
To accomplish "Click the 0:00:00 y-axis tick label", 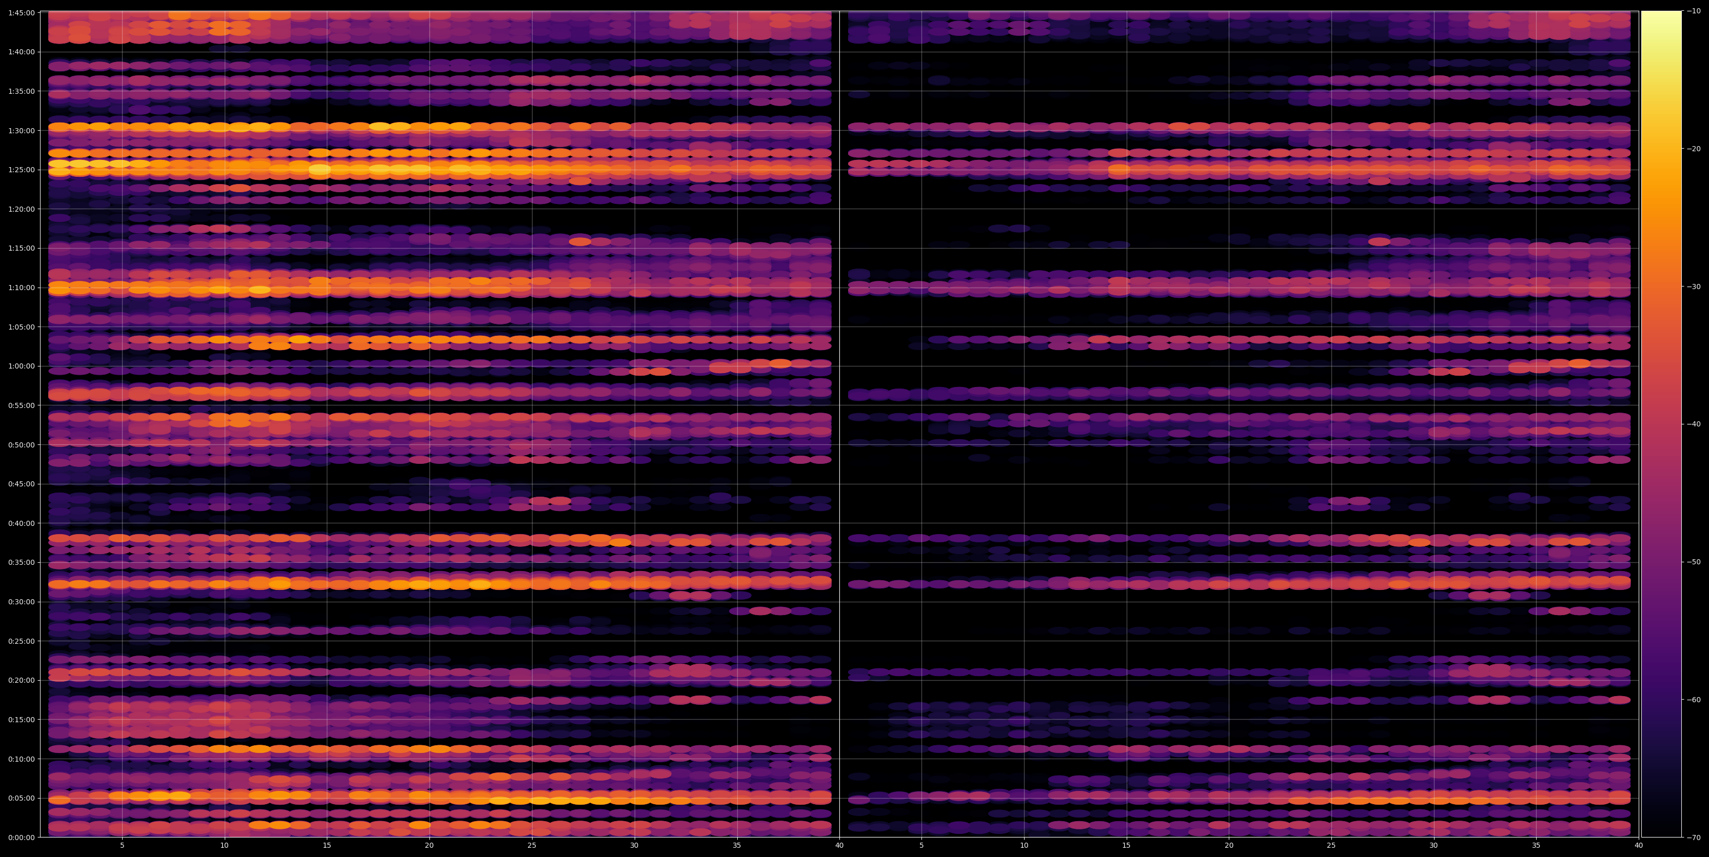I will [x=22, y=838].
